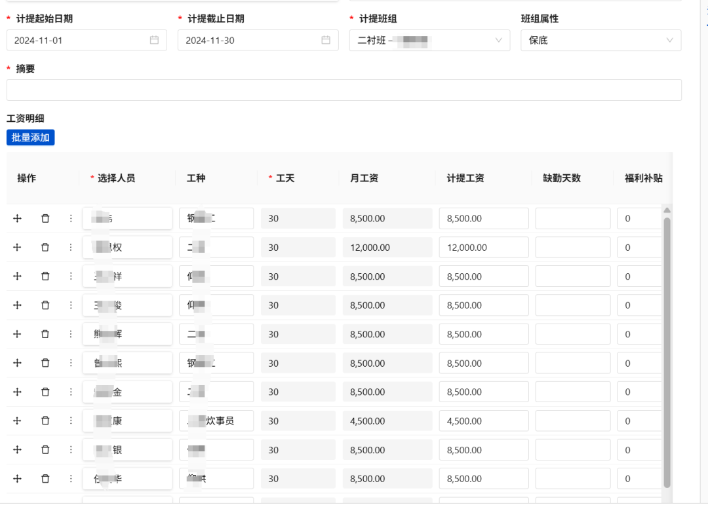
Task: Open the end date calendar picker icon
Action: tap(326, 40)
